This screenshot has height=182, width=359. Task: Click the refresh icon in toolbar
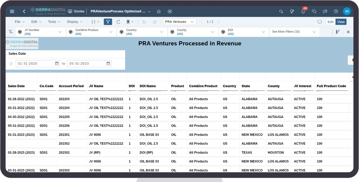118,22
